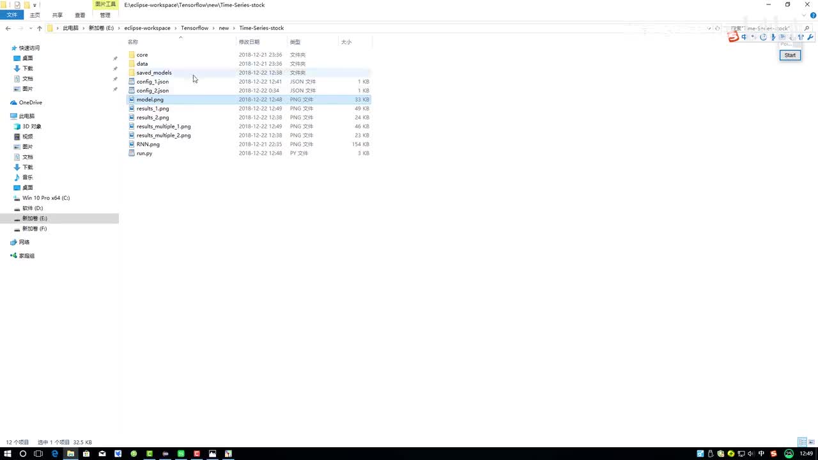Image resolution: width=818 pixels, height=460 pixels.
Task: Click the Sogou emoji face icon
Action: (763, 37)
